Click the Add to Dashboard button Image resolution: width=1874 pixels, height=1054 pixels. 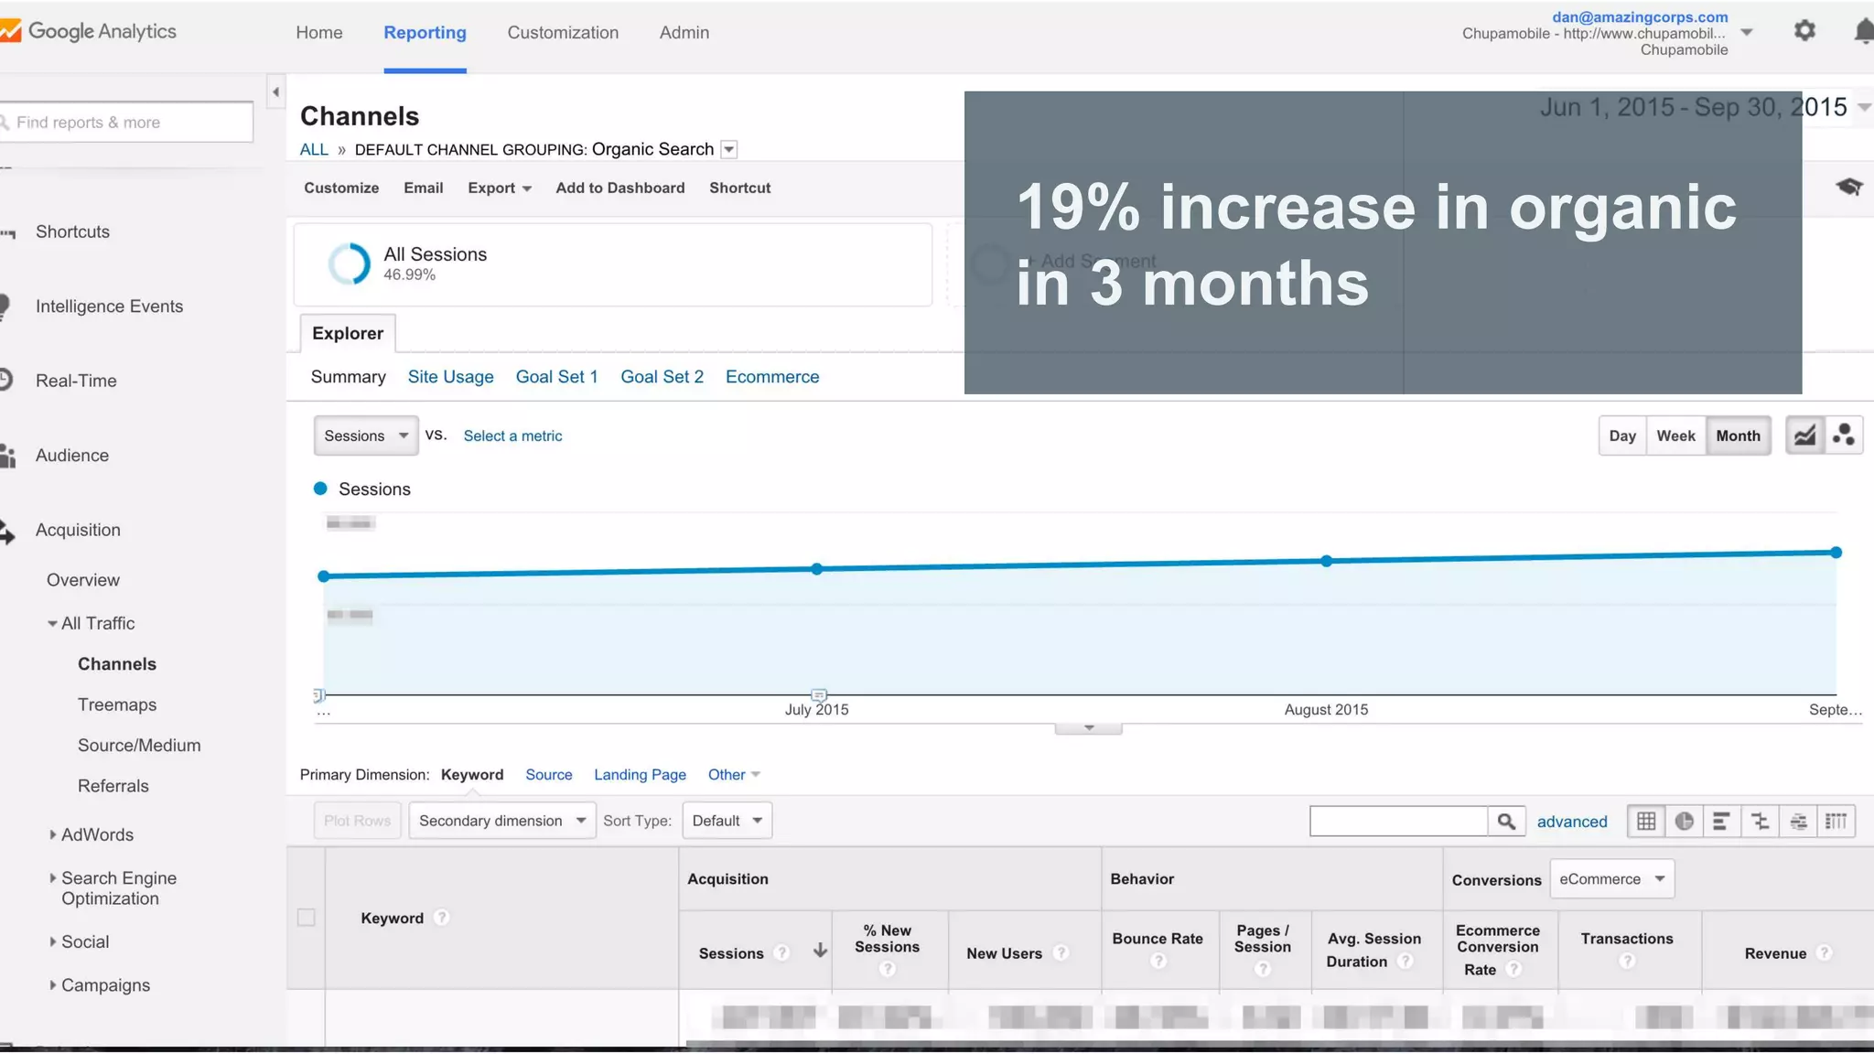tap(620, 188)
